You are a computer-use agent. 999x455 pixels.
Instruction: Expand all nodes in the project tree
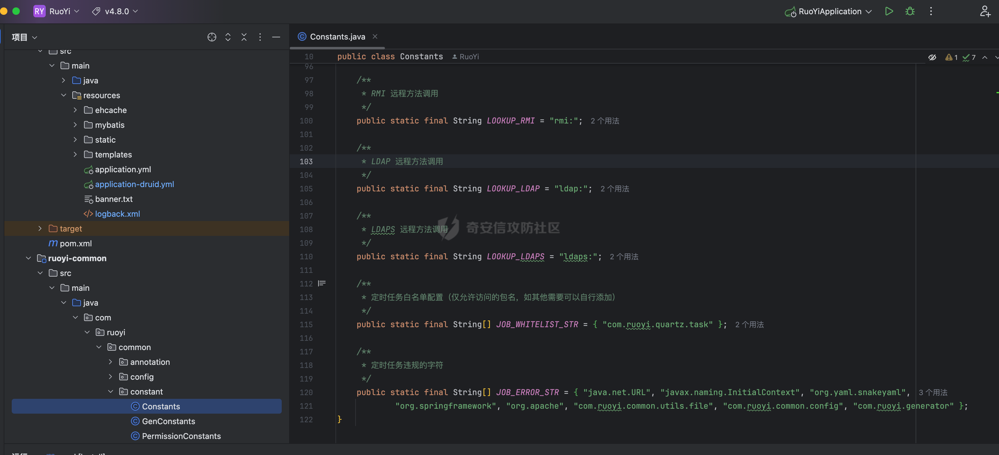tap(228, 37)
